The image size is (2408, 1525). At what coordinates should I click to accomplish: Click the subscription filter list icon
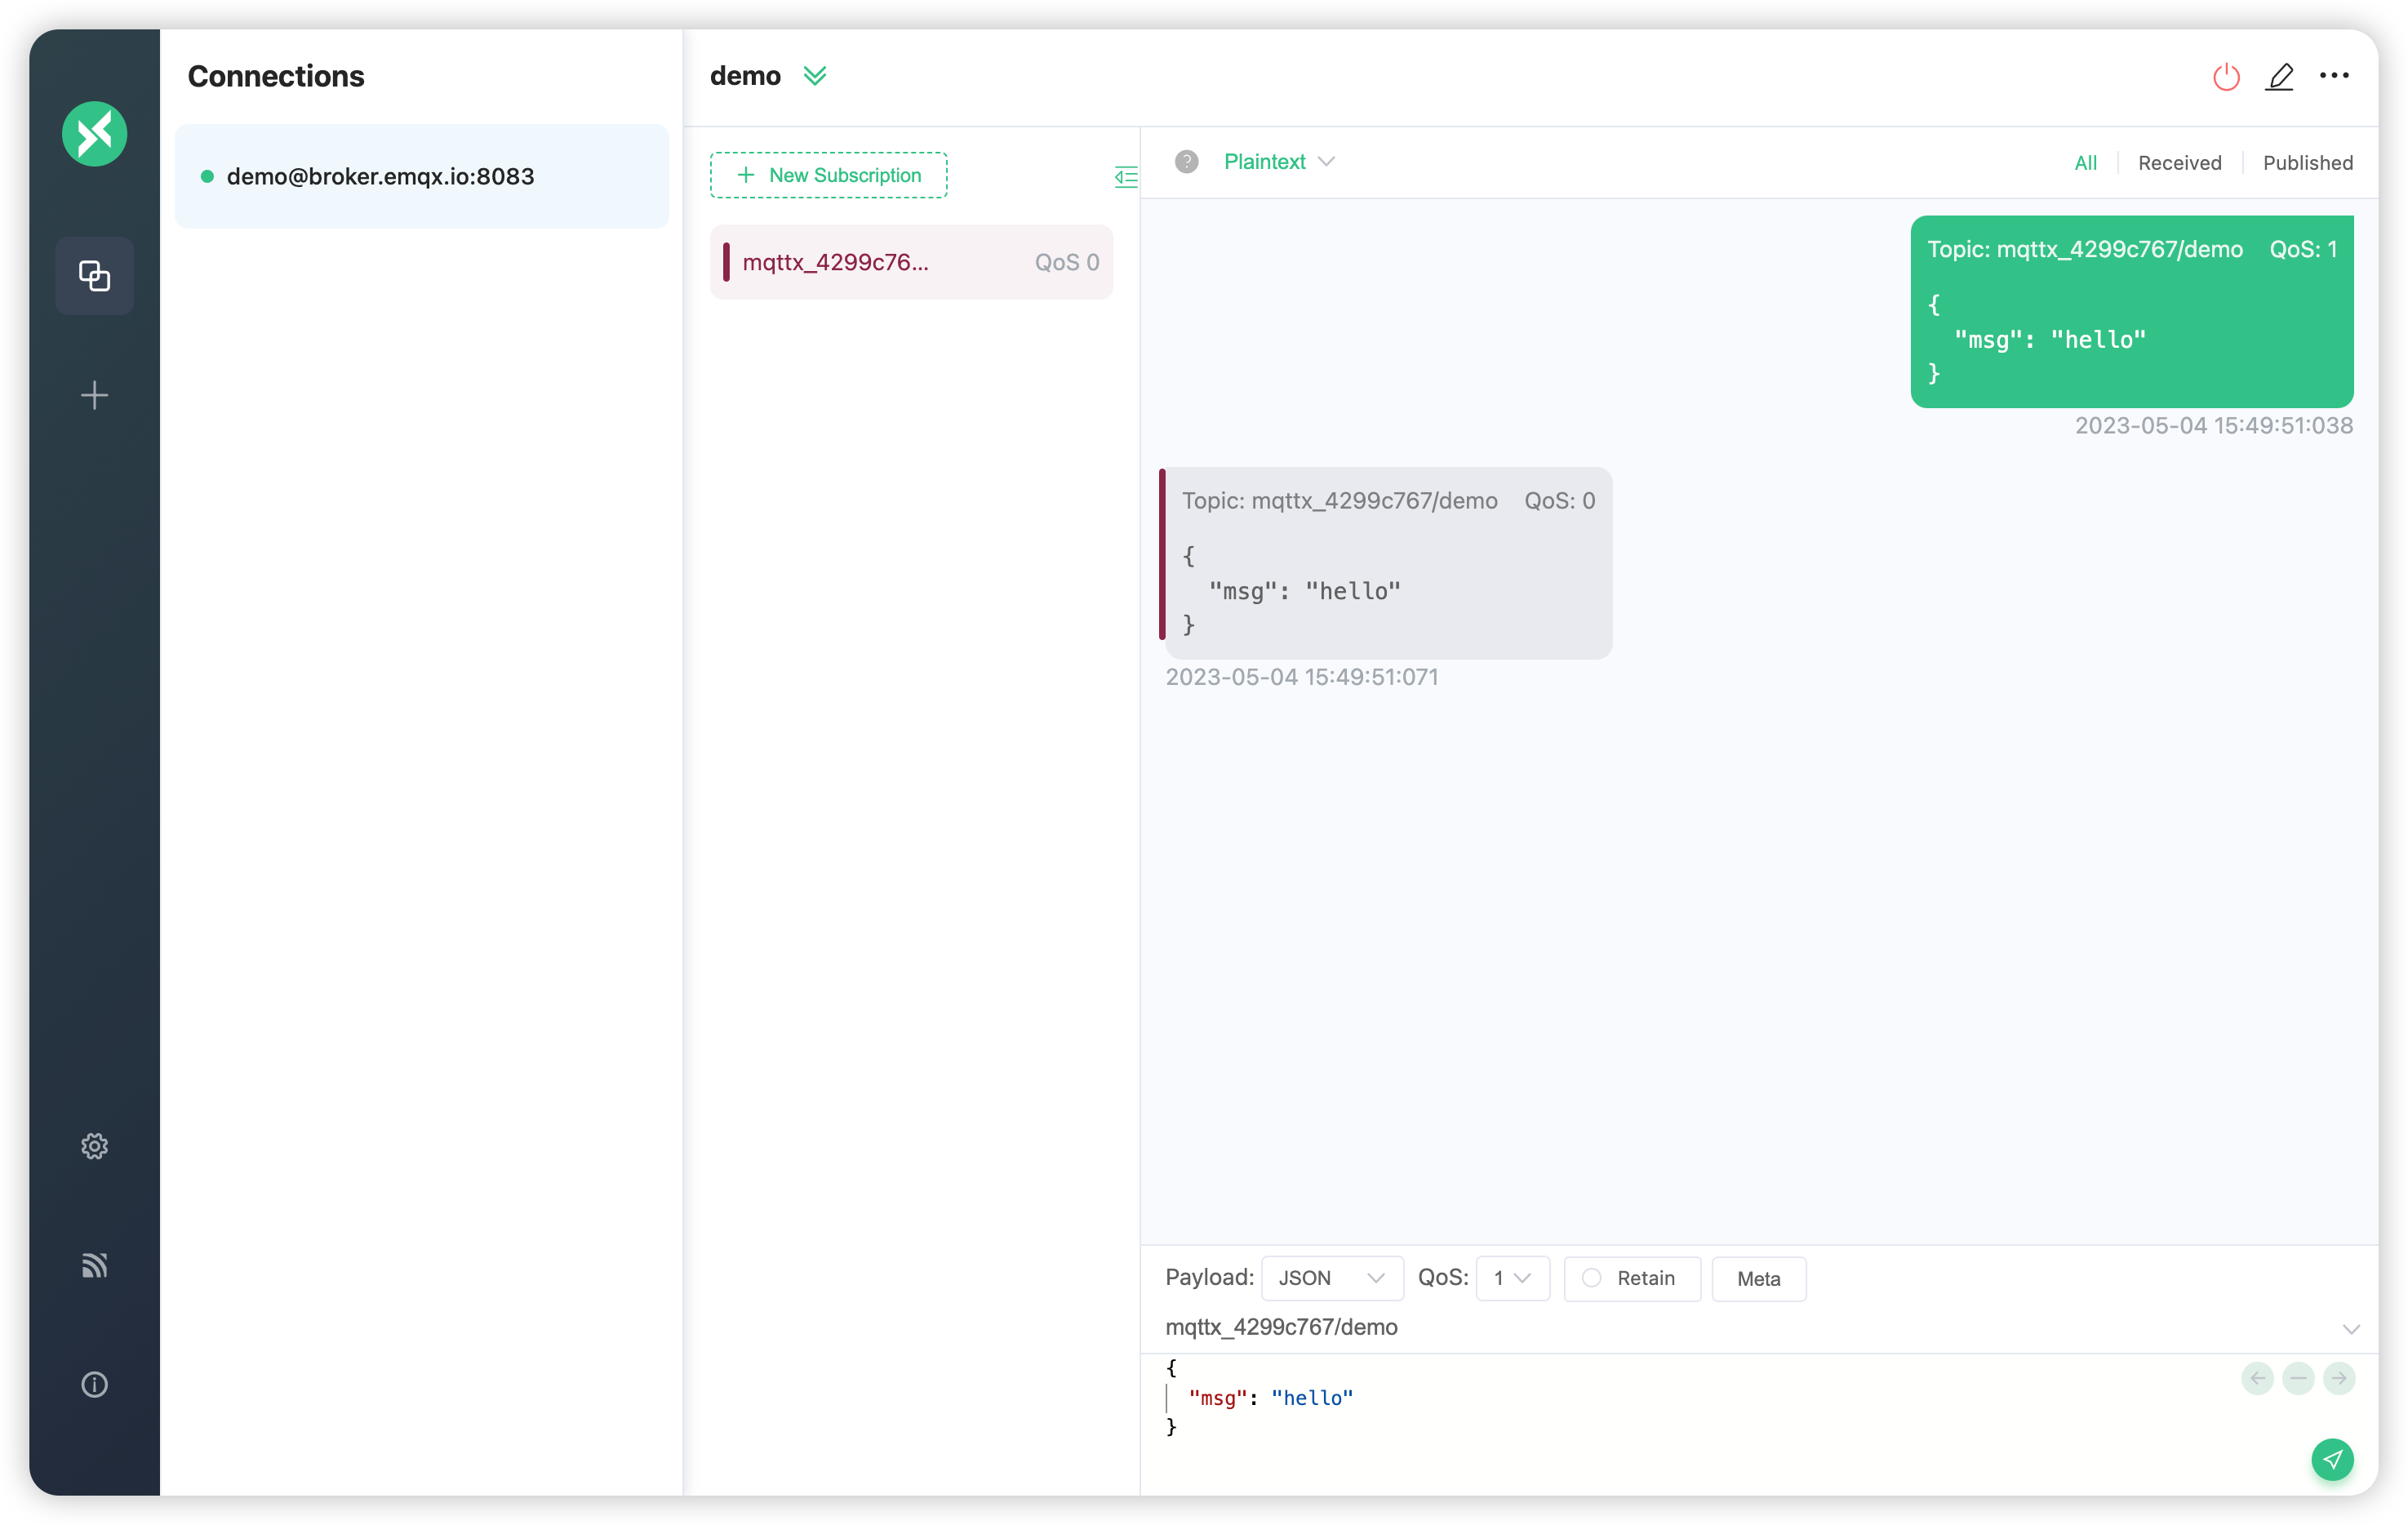[x=1125, y=177]
